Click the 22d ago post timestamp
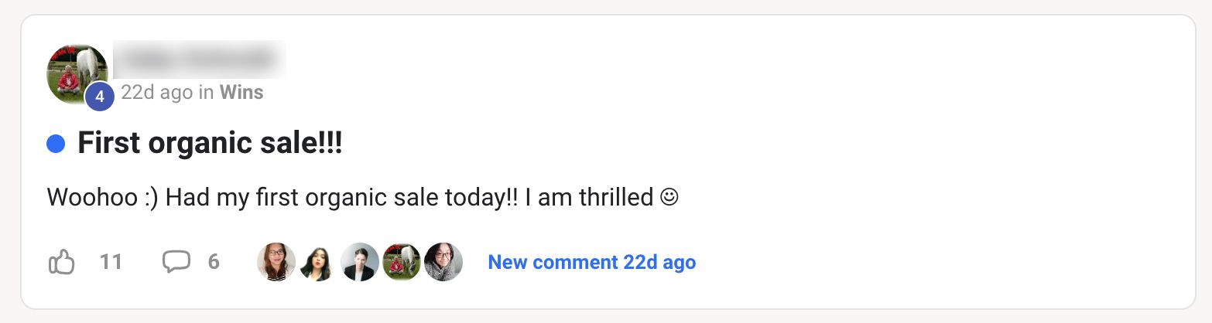Screen dimensions: 1212x323 pos(156,93)
